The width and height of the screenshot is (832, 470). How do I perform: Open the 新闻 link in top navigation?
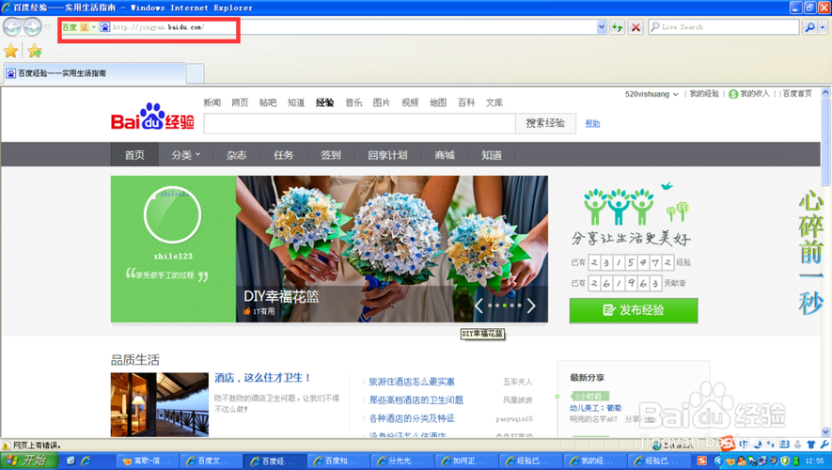point(212,102)
